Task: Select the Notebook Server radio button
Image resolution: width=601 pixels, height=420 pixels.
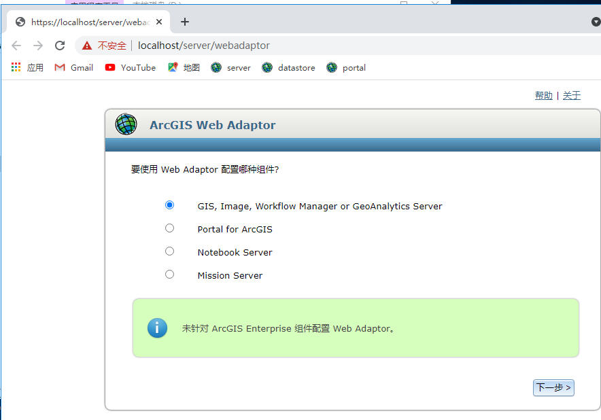Action: click(169, 251)
